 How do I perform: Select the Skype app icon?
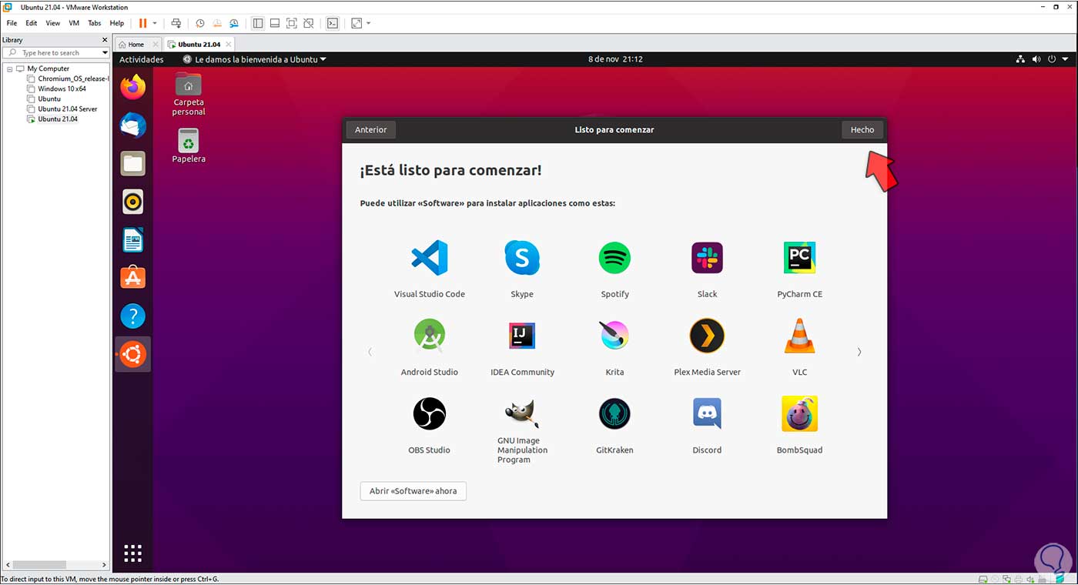click(x=522, y=258)
